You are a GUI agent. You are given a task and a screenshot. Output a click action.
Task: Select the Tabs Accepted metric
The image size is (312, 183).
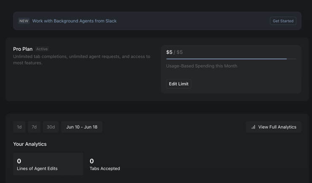click(x=105, y=164)
